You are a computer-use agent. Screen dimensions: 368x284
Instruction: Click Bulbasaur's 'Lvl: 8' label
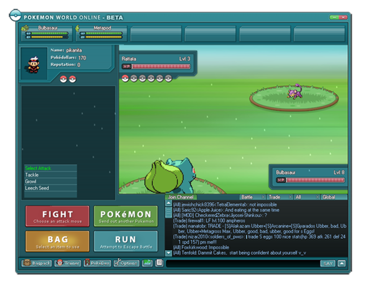point(339,172)
